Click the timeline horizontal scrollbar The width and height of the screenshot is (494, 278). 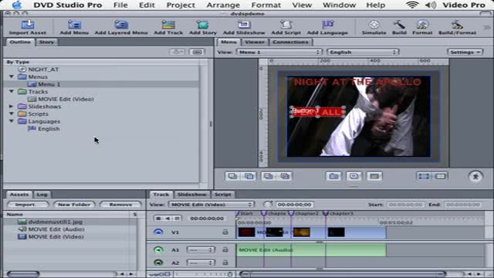point(343,274)
